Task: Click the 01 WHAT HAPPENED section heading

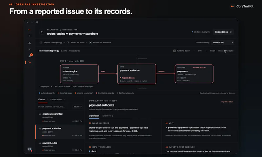Action: point(99,123)
